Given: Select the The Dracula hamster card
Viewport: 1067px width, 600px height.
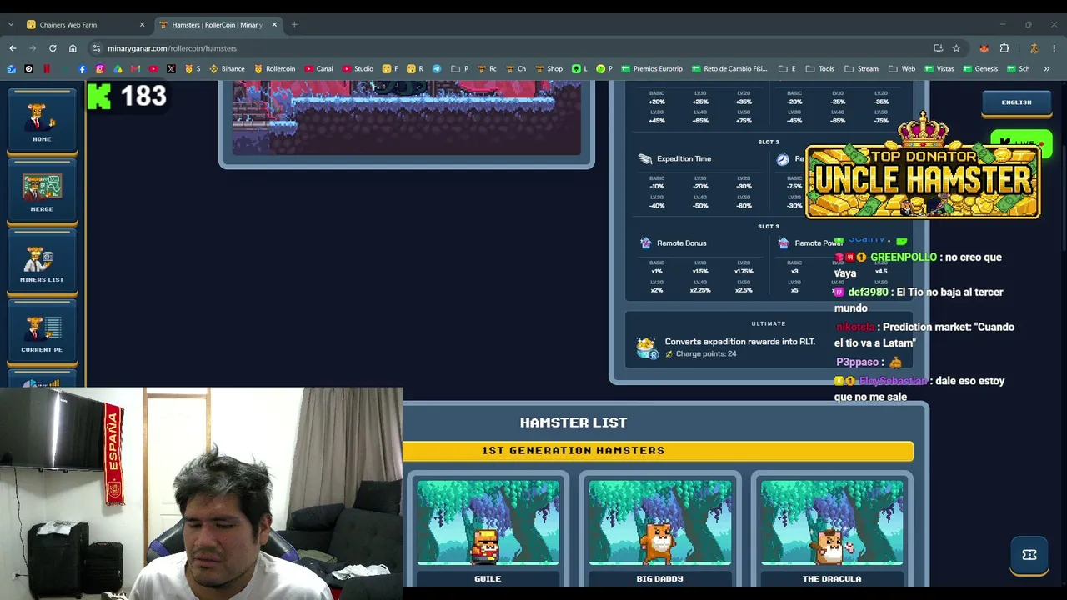Looking at the screenshot, I should pos(832,530).
